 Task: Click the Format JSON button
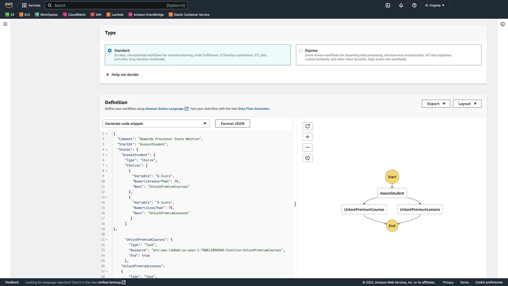pyautogui.click(x=232, y=124)
